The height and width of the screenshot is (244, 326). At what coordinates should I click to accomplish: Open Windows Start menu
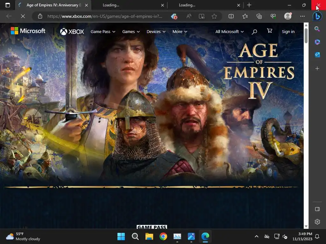pos(121,236)
